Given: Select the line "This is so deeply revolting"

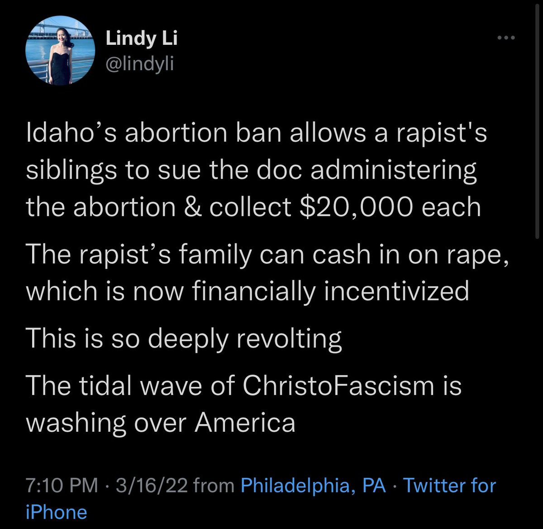Looking at the screenshot, I should tap(184, 339).
